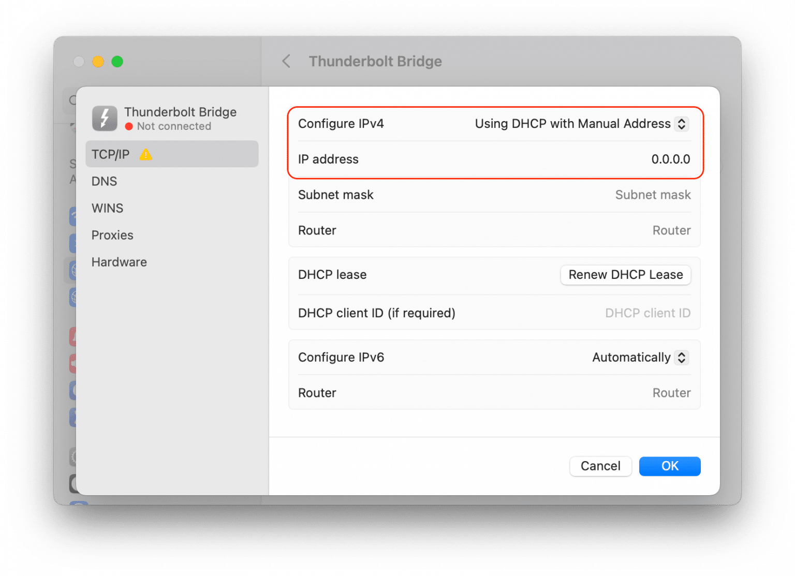Viewport: 795px width, 576px height.
Task: Click OK to save TCP/IP changes
Action: point(670,466)
